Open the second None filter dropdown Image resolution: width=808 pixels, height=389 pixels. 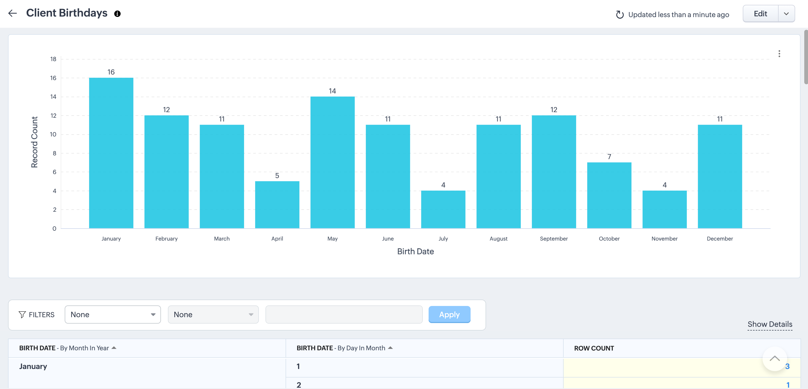(213, 315)
